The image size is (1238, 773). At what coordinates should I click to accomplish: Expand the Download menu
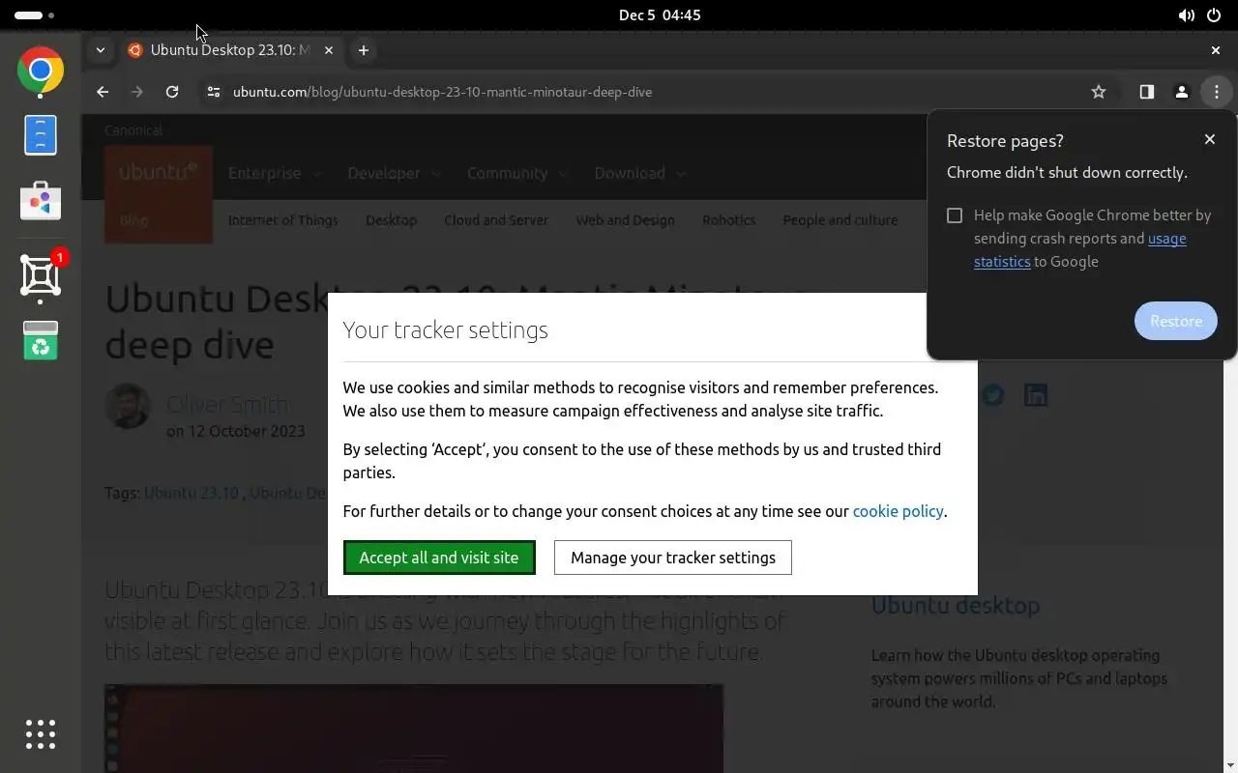click(x=639, y=173)
